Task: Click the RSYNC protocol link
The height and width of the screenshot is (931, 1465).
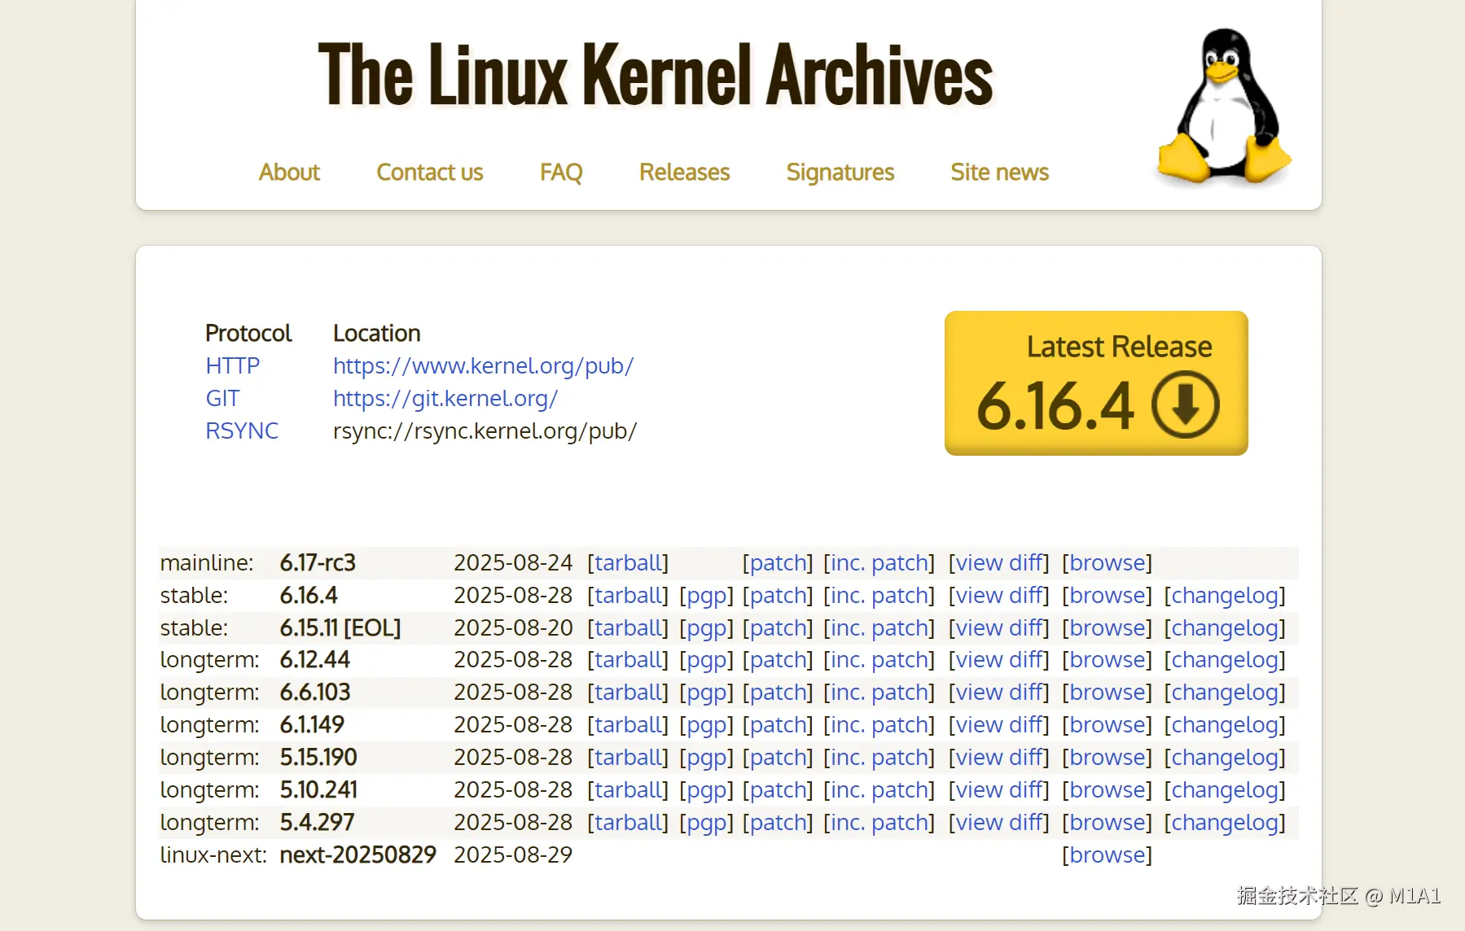Action: [x=242, y=431]
